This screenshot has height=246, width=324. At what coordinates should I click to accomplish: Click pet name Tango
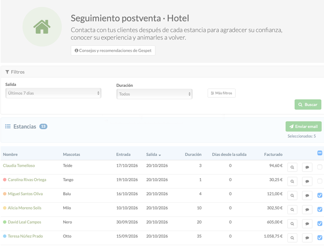[68, 180]
